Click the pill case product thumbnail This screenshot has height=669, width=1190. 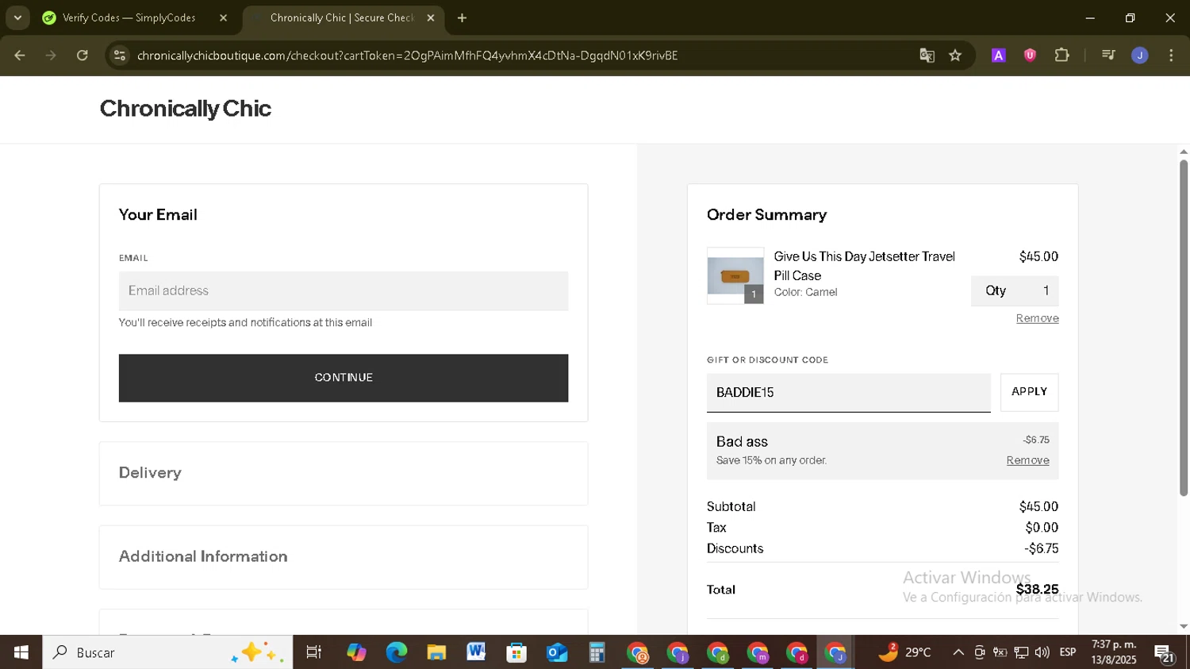(x=735, y=276)
